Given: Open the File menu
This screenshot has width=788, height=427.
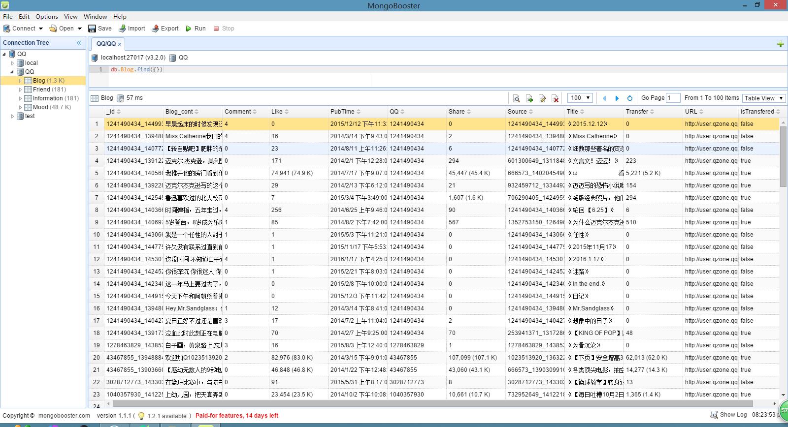Looking at the screenshot, I should point(8,16).
